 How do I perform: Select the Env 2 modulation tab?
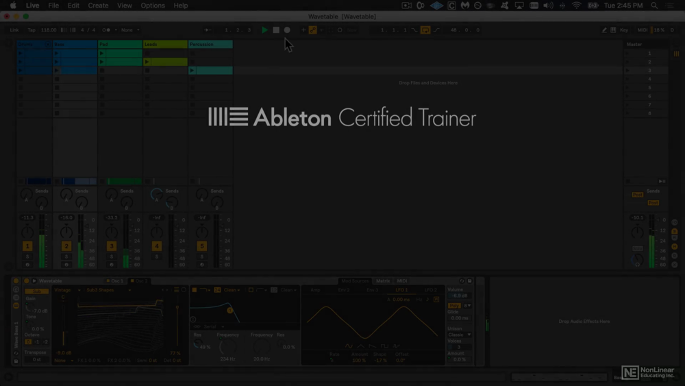coord(344,290)
